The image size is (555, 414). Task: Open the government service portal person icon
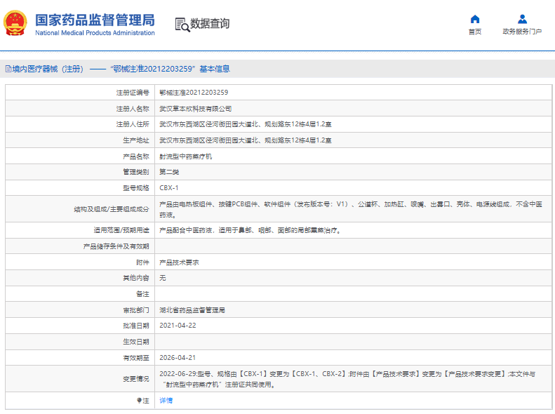(522, 19)
